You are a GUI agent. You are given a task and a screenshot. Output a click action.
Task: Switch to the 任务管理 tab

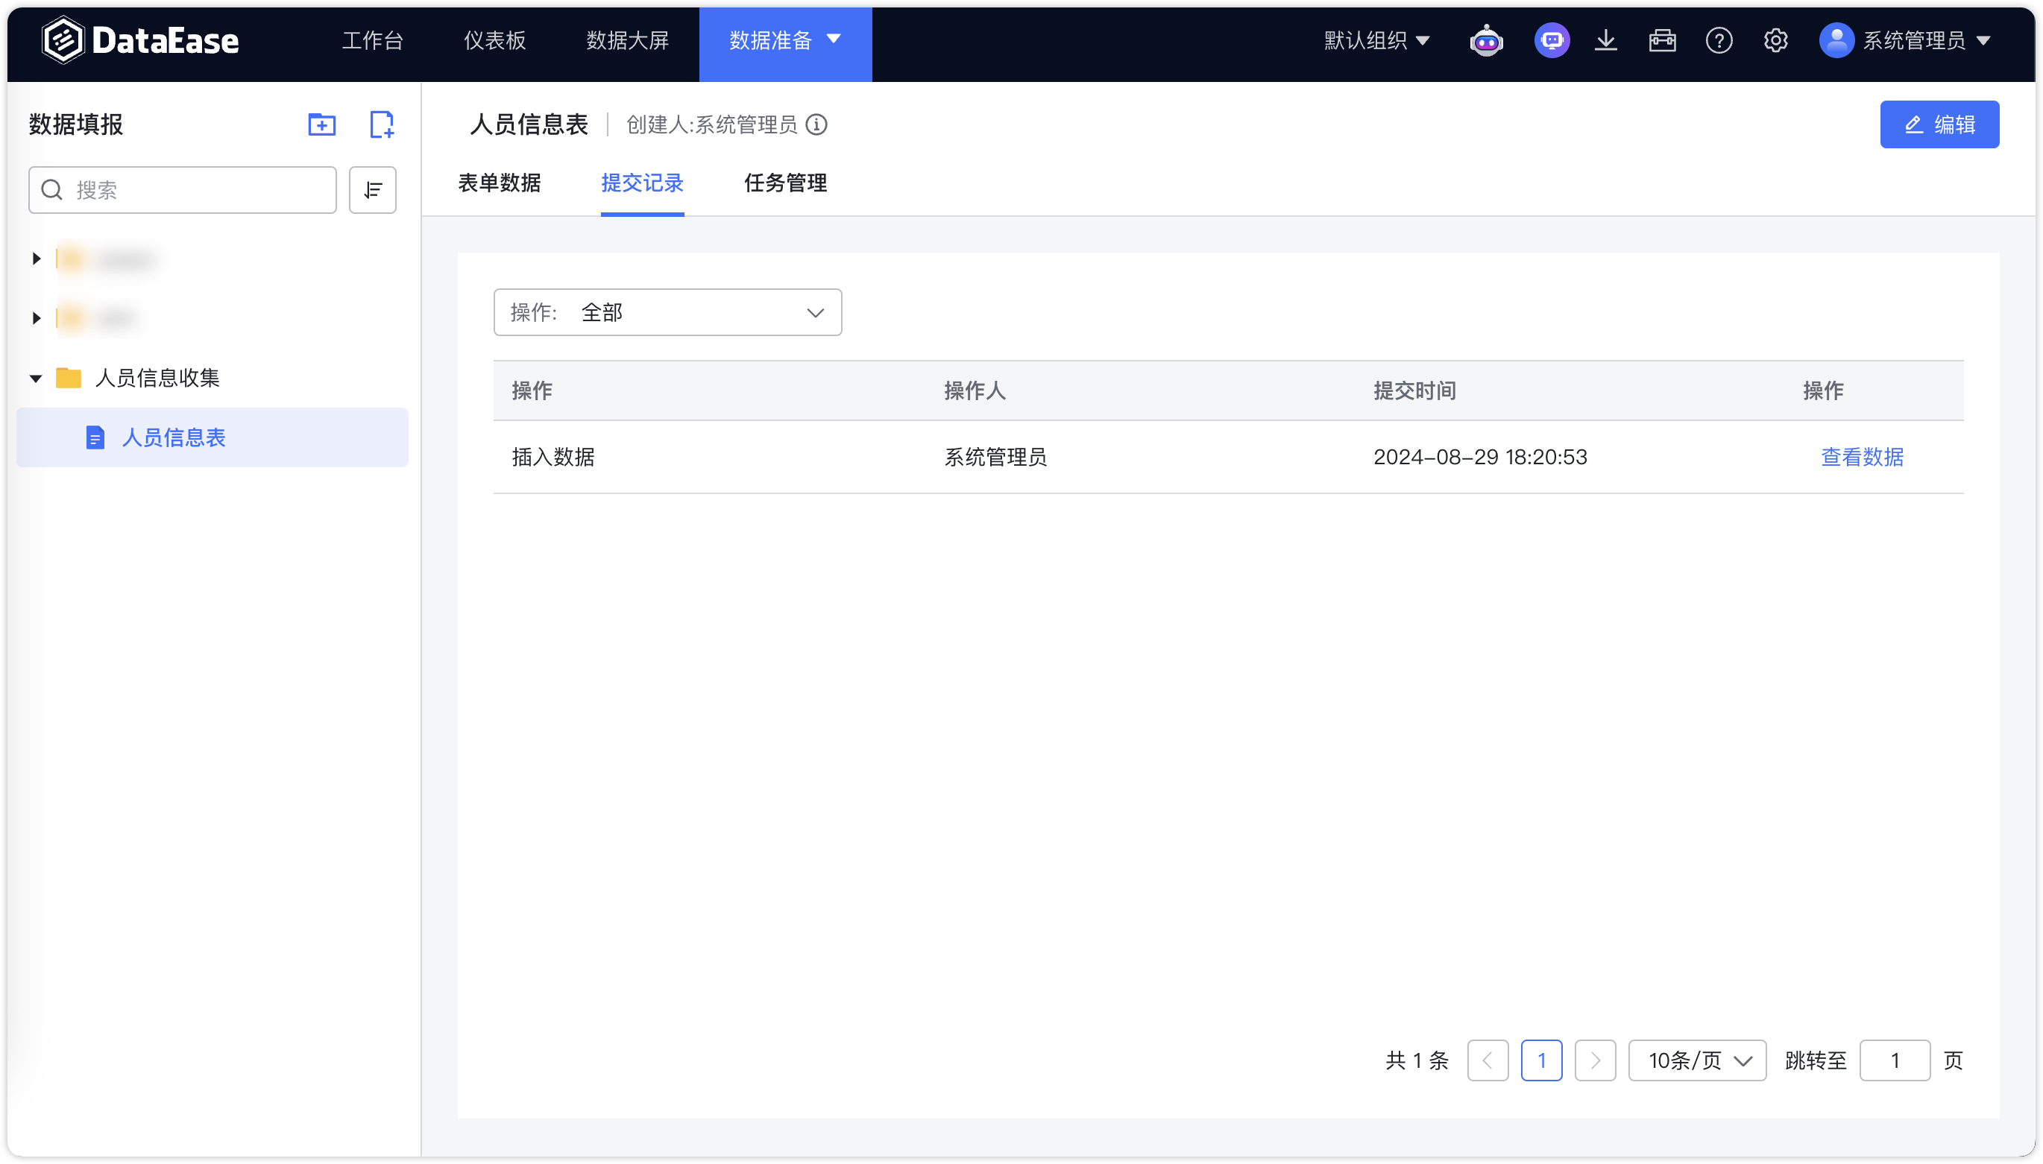[786, 183]
